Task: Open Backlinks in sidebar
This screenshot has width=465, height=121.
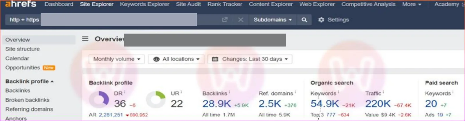Action: 17,91
